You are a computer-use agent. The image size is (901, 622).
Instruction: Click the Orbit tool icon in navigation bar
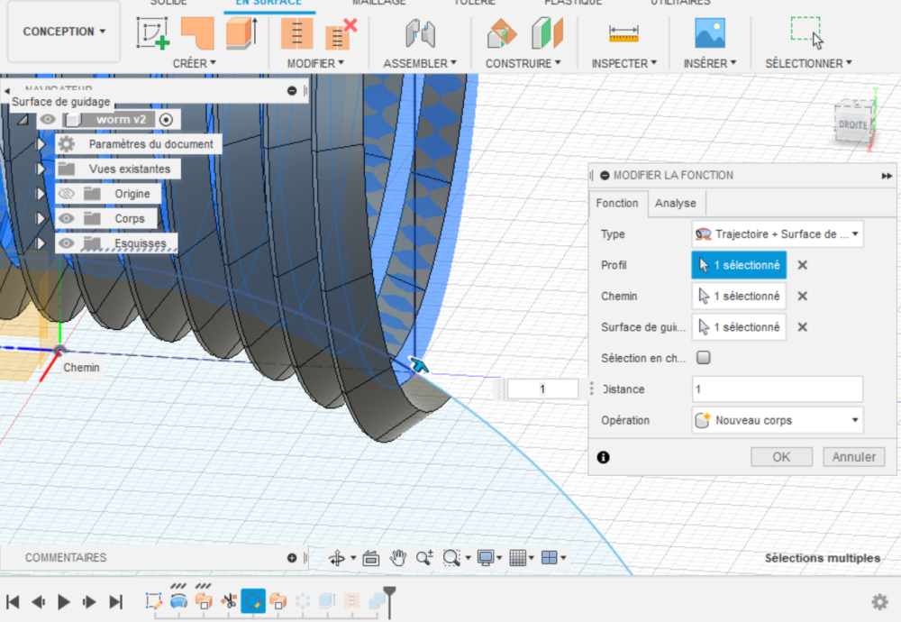pos(337,558)
